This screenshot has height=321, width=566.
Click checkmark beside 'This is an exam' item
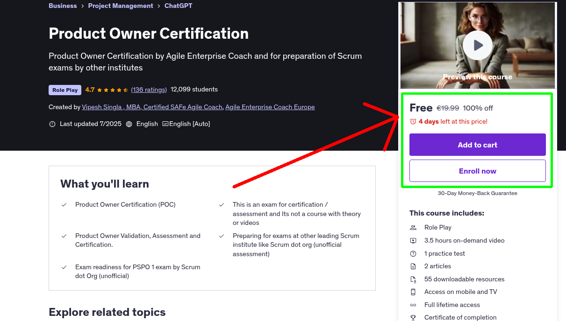point(222,205)
